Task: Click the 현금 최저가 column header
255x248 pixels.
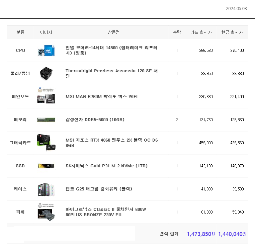Action: (232, 32)
